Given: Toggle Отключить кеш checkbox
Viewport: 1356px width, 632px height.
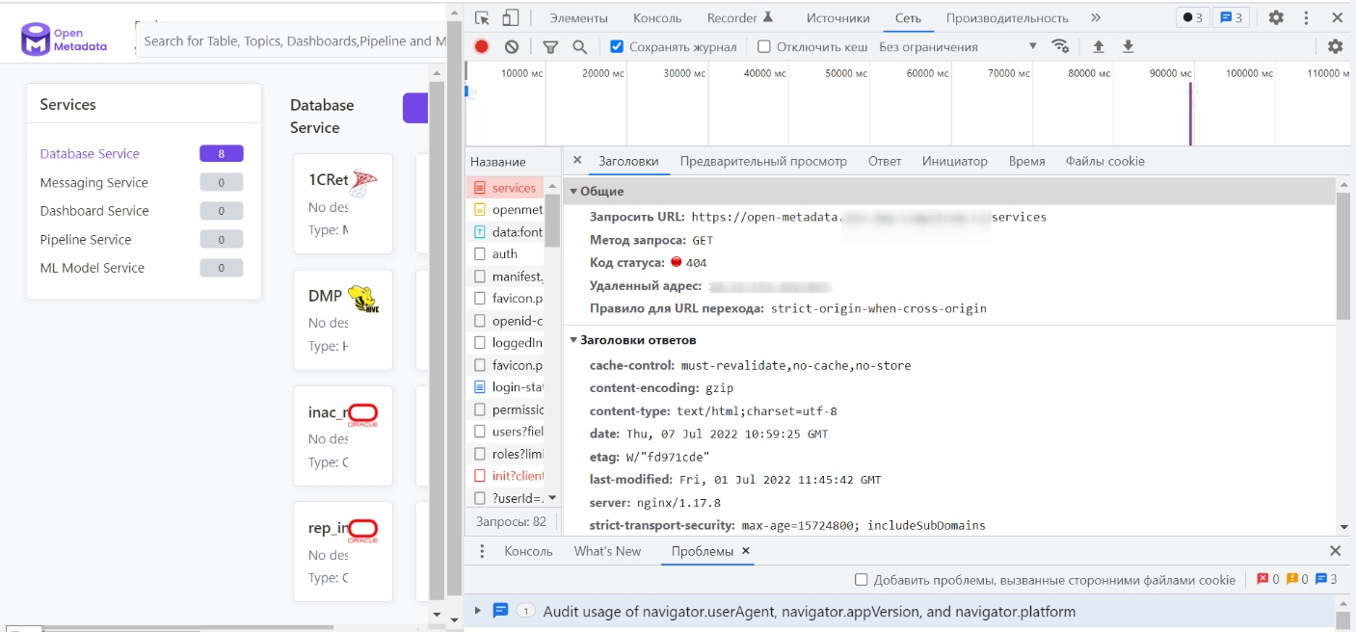Looking at the screenshot, I should point(764,46).
